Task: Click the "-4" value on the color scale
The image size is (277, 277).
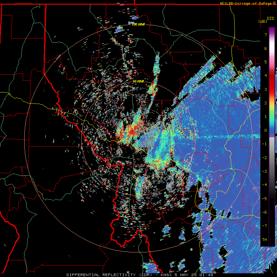Action: tap(264, 185)
